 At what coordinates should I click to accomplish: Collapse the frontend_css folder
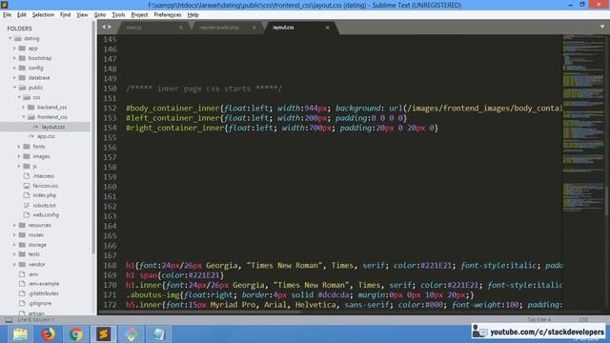(23, 116)
